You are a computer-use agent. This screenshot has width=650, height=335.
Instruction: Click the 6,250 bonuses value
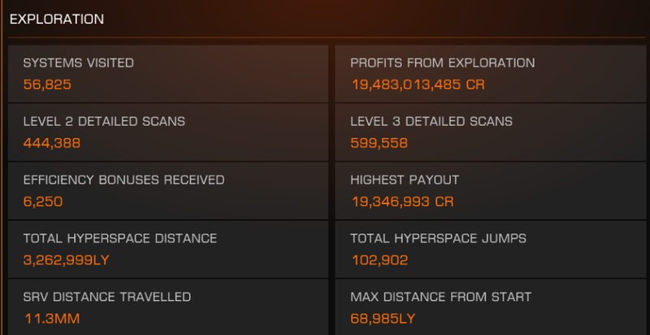[43, 202]
